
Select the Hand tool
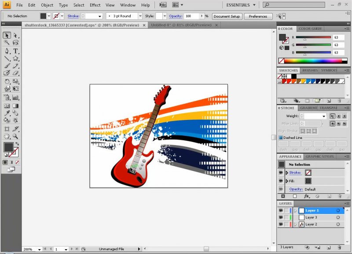(7, 137)
